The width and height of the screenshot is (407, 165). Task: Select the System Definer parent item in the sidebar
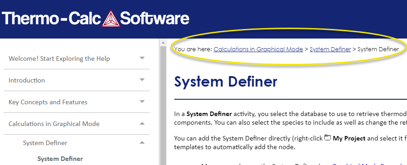point(45,143)
